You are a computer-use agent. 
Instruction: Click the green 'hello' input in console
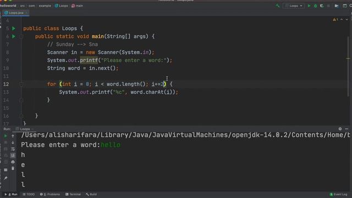[111, 145]
